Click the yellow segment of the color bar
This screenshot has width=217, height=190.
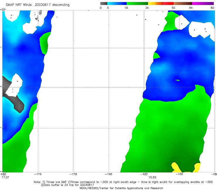[152, 4]
